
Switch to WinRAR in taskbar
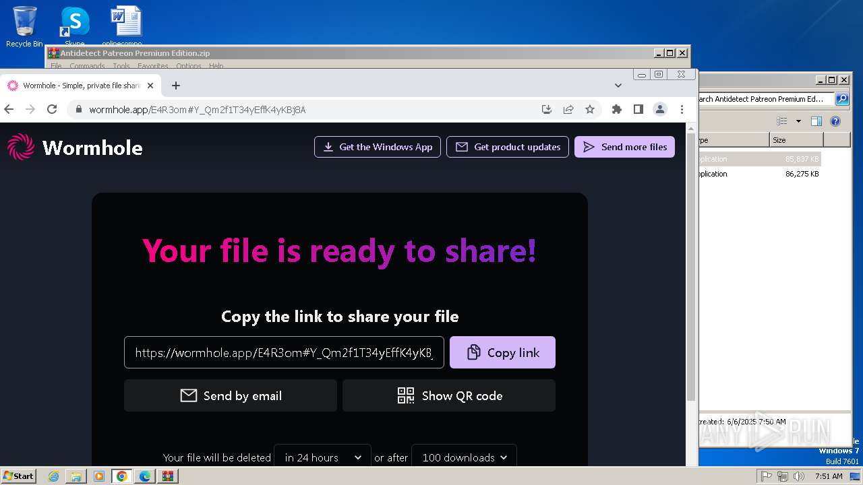click(168, 476)
